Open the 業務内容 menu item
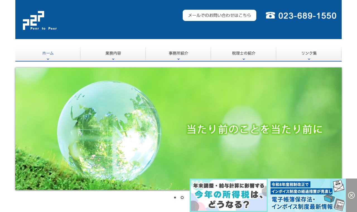This screenshot has width=357, height=212. [x=113, y=54]
